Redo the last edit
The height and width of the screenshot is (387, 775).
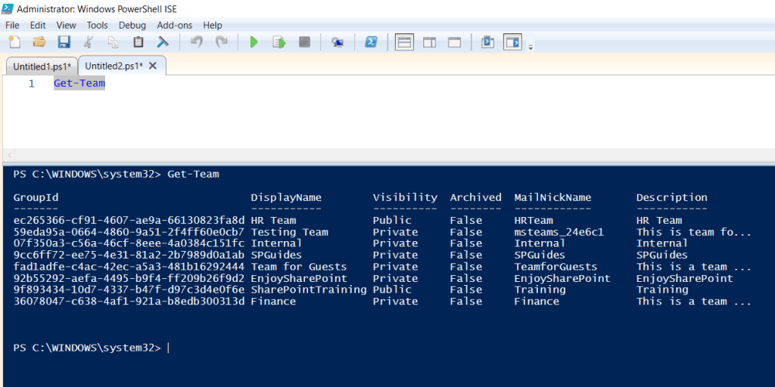[222, 42]
